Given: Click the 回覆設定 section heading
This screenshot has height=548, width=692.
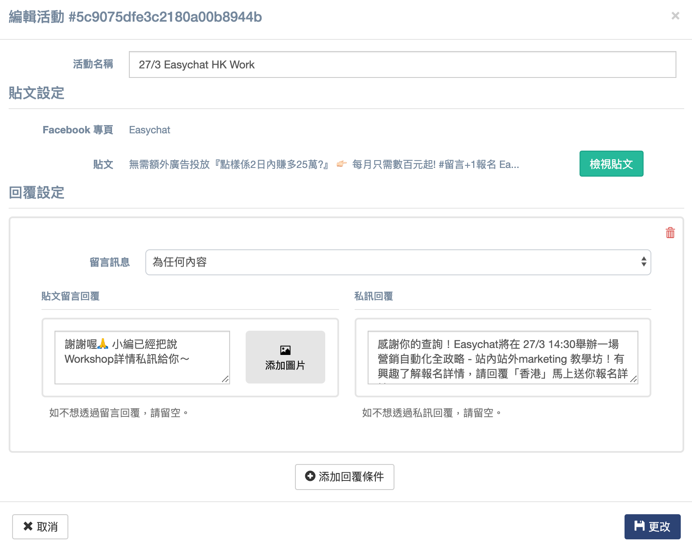Looking at the screenshot, I should point(37,193).
